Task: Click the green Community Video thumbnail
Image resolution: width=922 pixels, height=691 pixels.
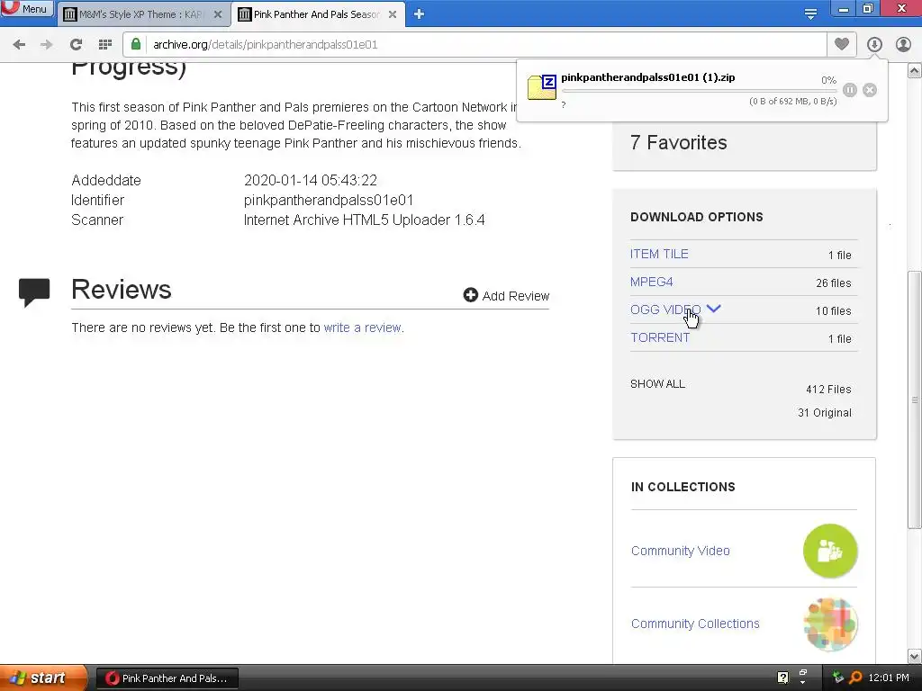Action: (x=830, y=551)
